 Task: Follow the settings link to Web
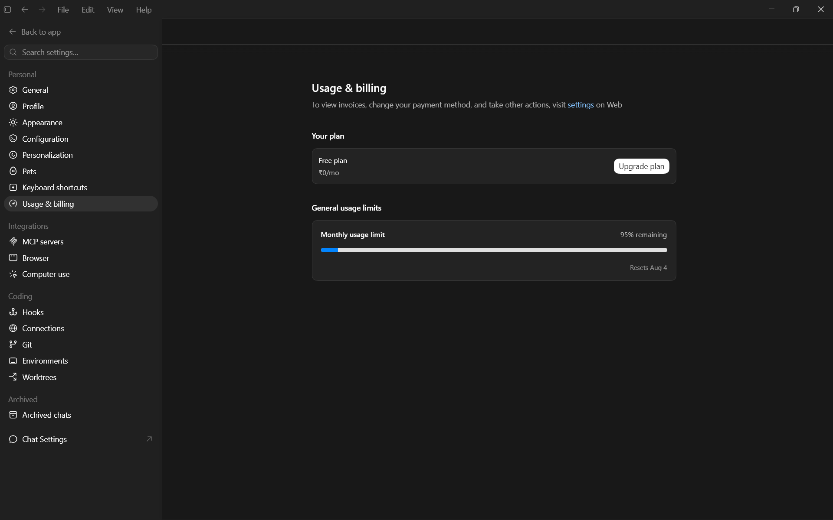point(580,105)
